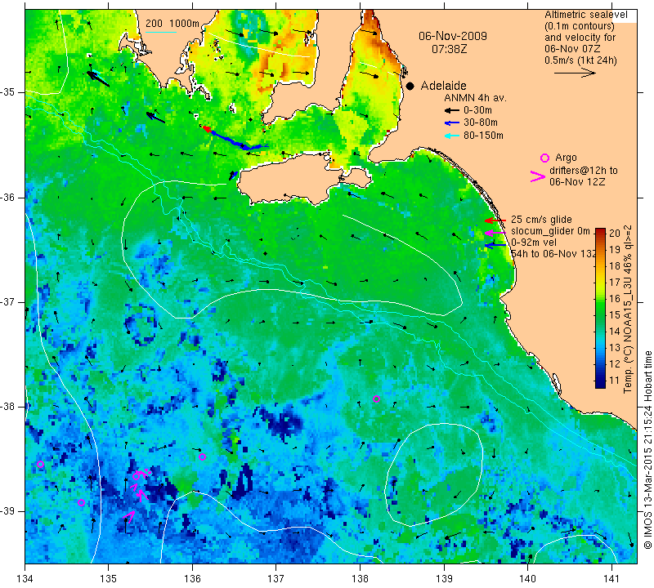The image size is (654, 588).
Task: Click the '30-80m' depth label
Action: [481, 123]
